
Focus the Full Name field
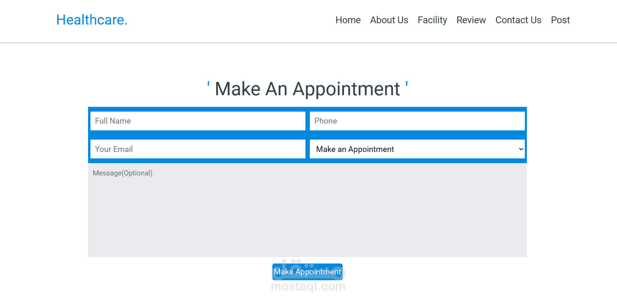coord(198,121)
